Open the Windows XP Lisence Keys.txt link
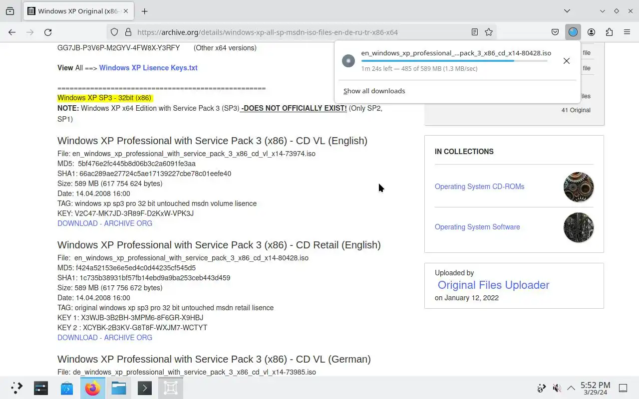 148,68
